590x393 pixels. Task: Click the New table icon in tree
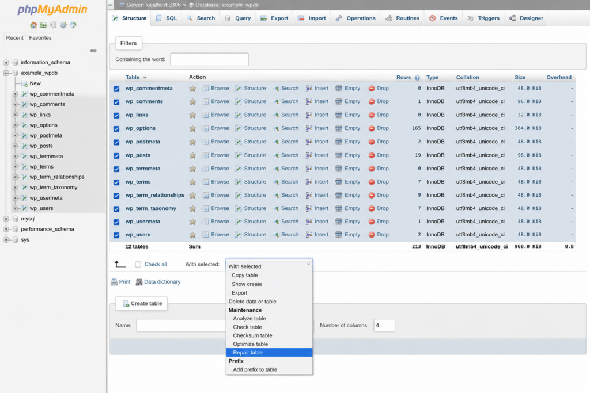coord(24,83)
